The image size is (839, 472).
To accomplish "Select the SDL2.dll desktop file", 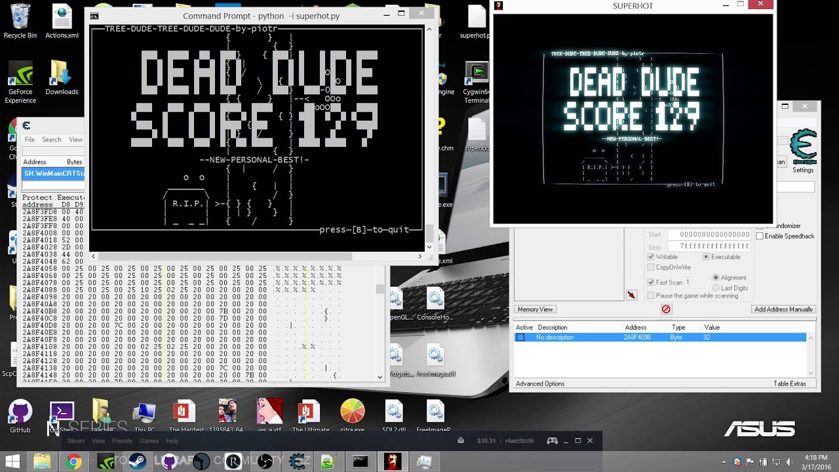I will coord(394,416).
